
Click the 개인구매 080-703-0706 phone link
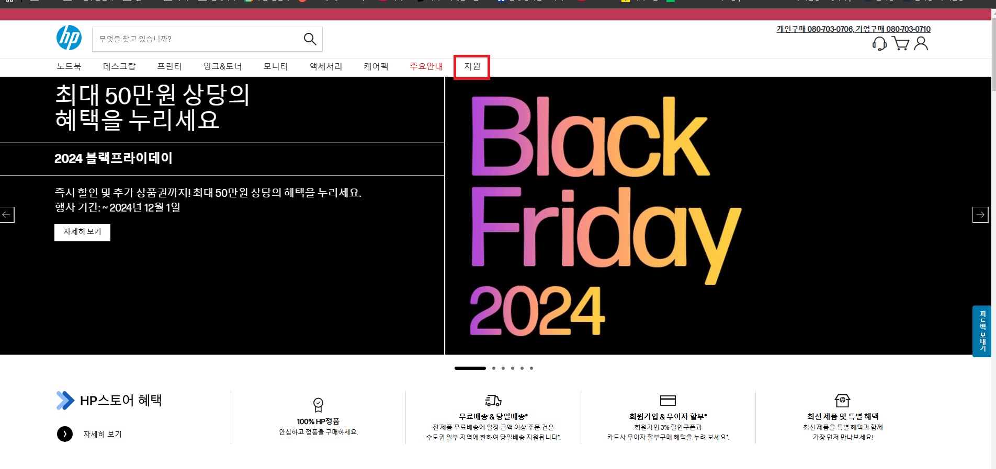(x=814, y=29)
